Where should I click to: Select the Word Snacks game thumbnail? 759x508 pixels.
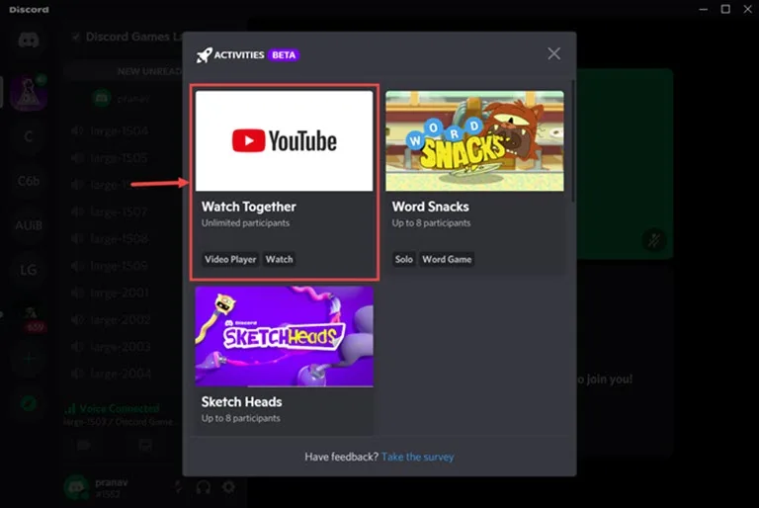click(x=474, y=140)
